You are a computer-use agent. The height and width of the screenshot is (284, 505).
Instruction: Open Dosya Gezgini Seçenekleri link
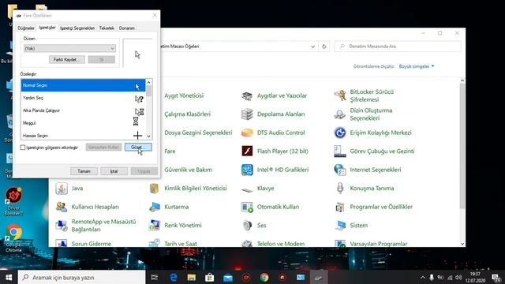(x=198, y=133)
